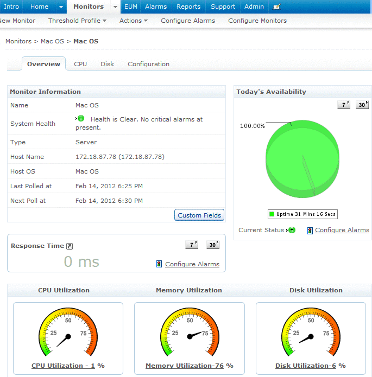This screenshot has width=372, height=377.
Task: Click the 7-day availability report icon
Action: 344,105
